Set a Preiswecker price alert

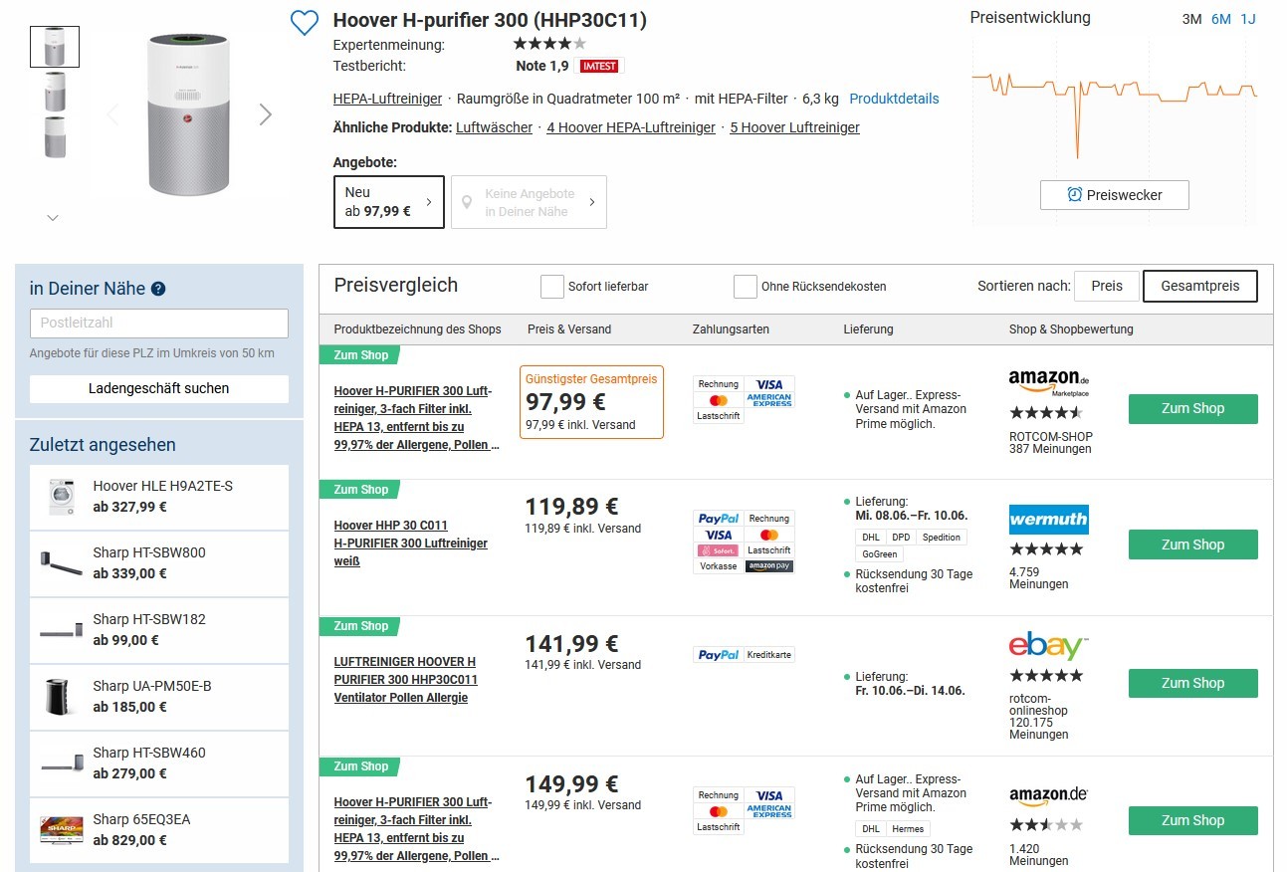[x=1115, y=195]
